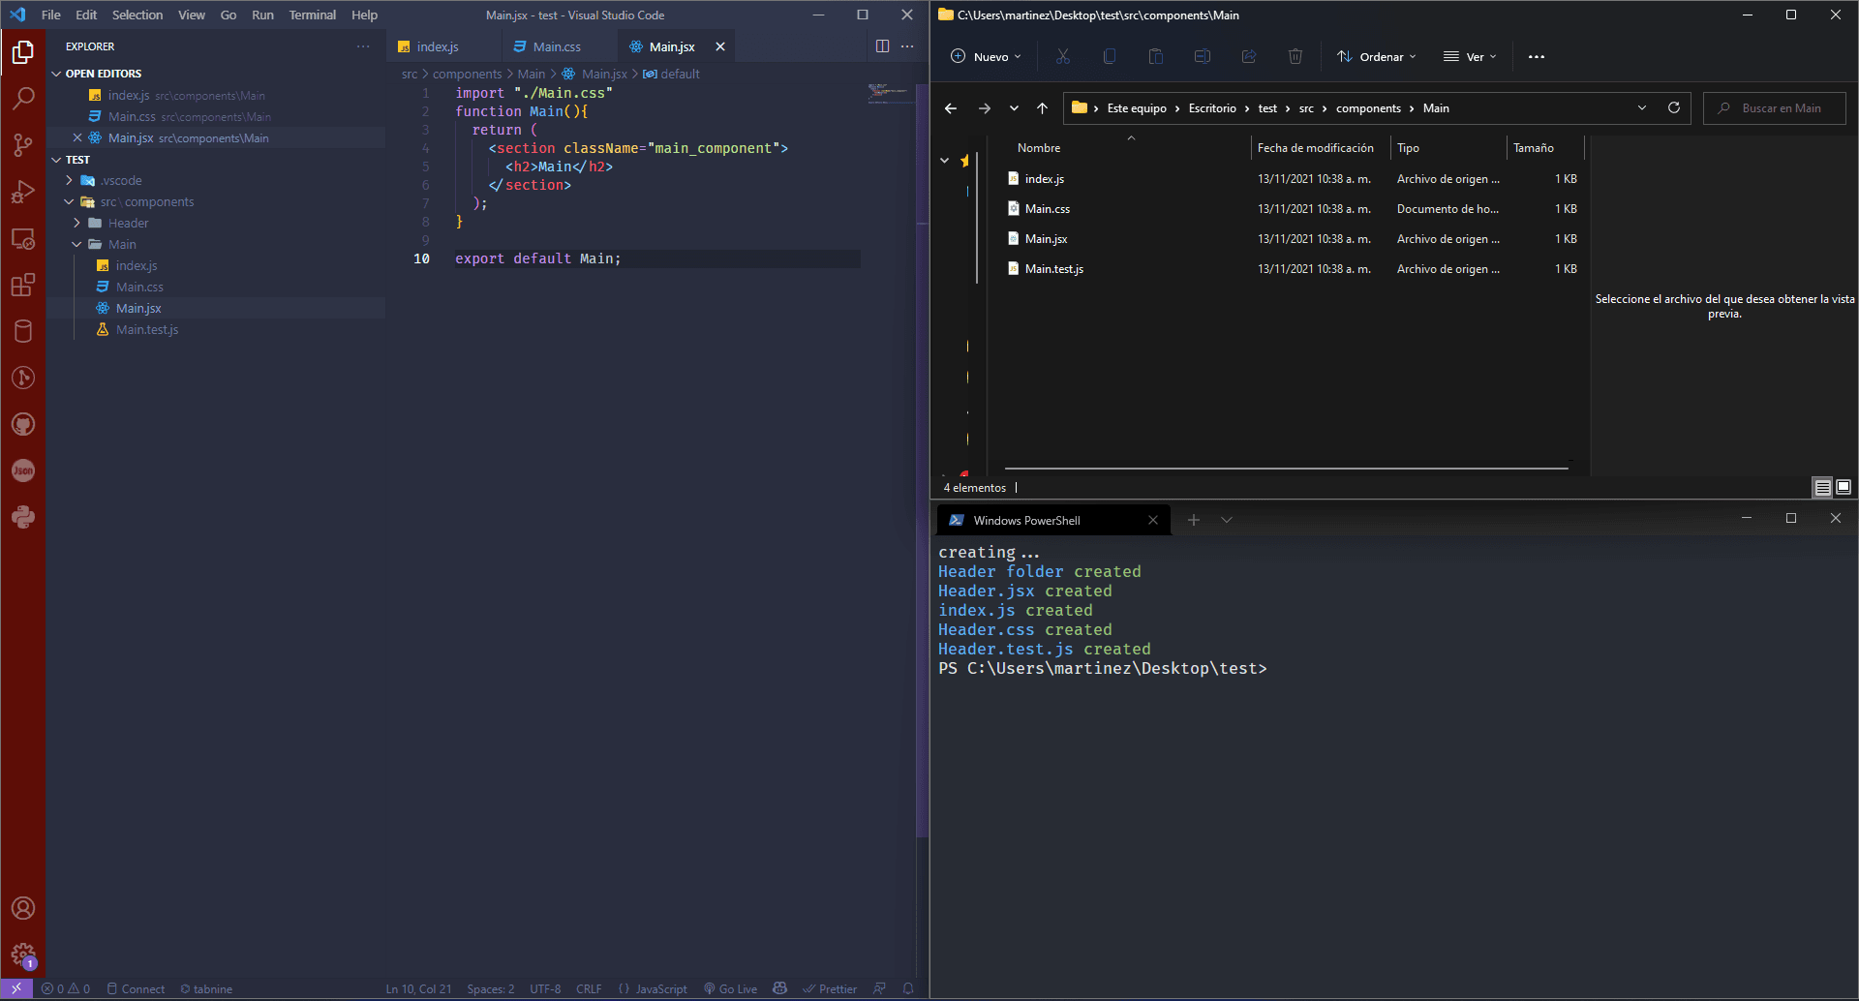Open the Ordenar dropdown
The image size is (1859, 1001).
pos(1376,56)
